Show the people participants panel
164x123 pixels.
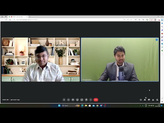(145, 100)
